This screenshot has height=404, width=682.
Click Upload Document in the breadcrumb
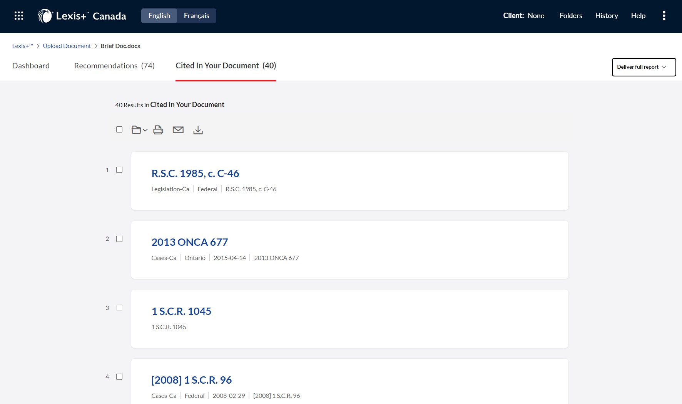coord(67,46)
